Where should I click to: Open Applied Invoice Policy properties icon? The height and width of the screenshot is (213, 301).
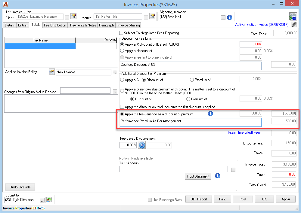point(52,72)
